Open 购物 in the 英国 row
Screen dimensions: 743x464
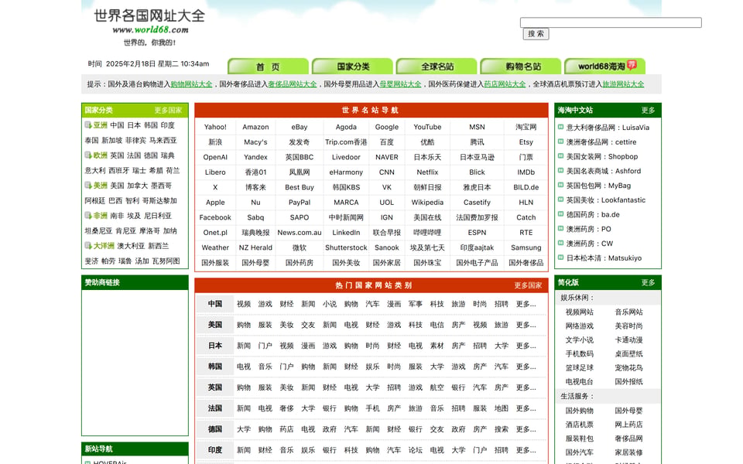[244, 387]
